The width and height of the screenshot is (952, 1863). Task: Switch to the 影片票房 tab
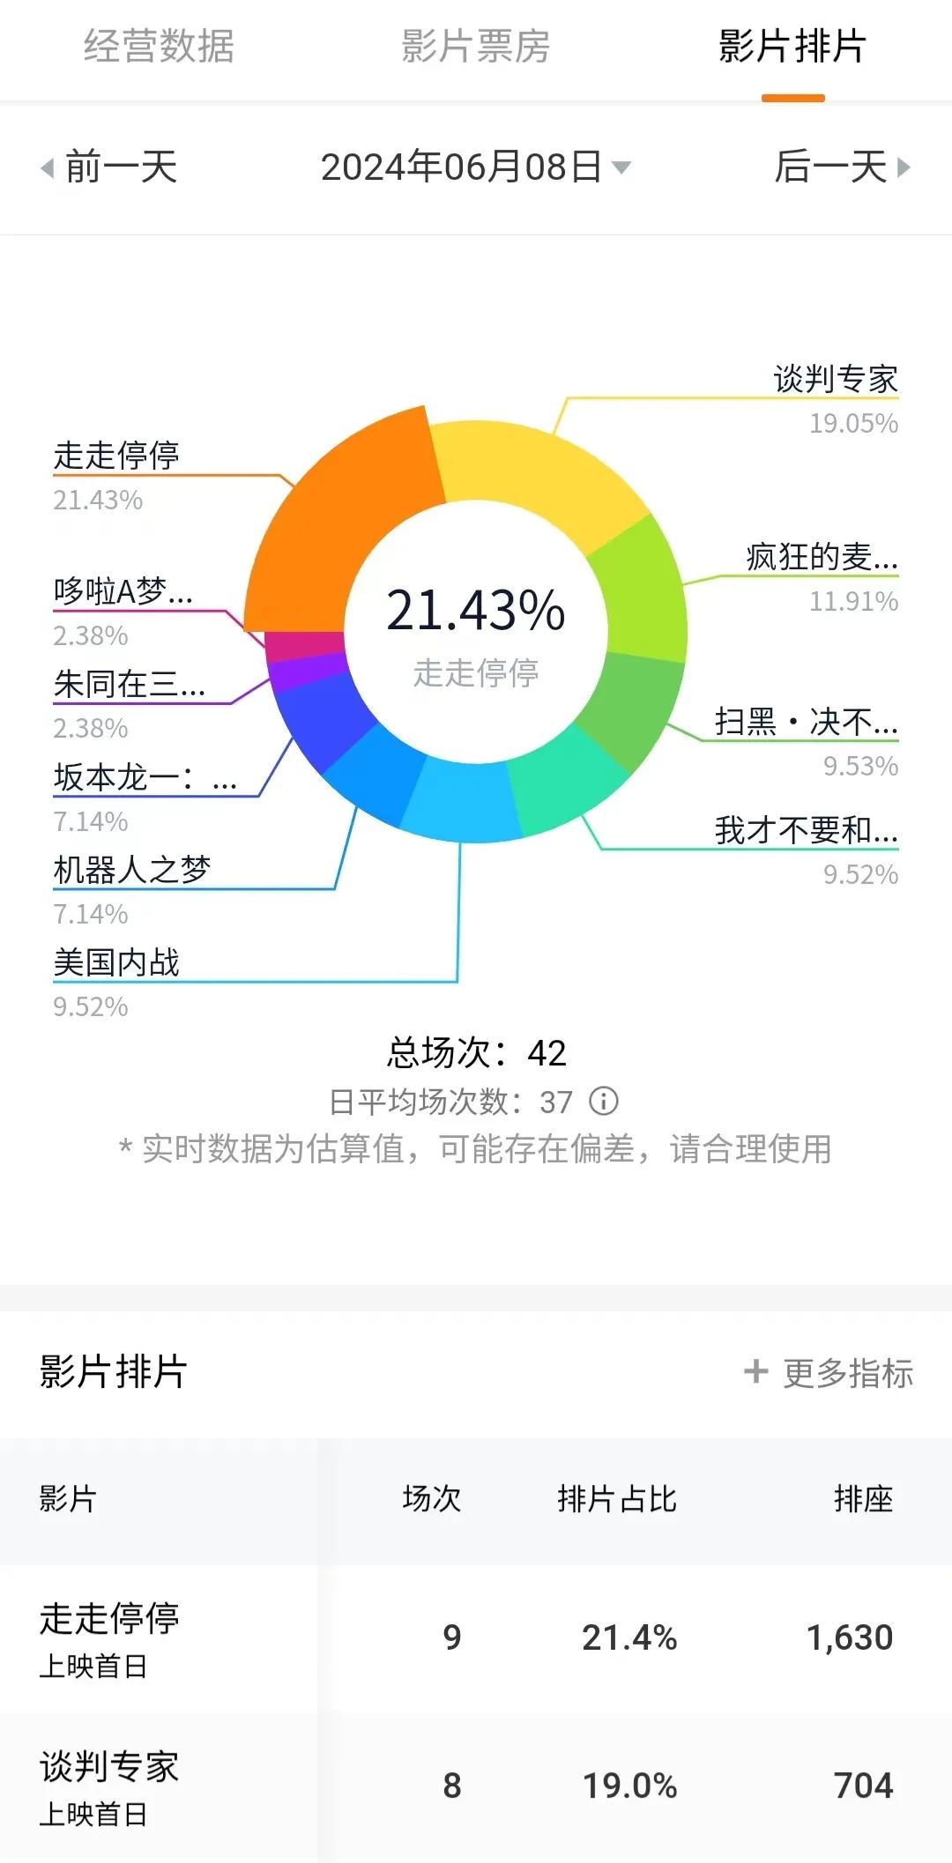pos(475,47)
